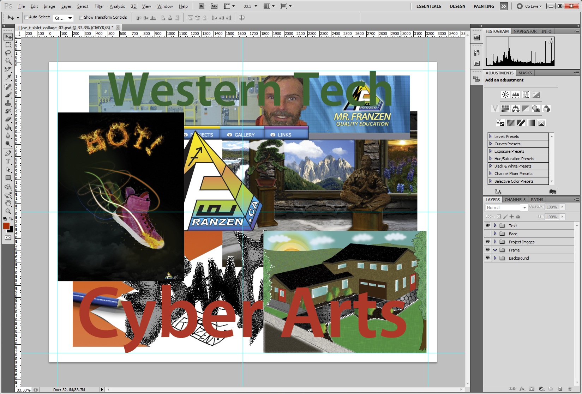The width and height of the screenshot is (582, 394).
Task: Select the Zoom tool in toolbox
Action: click(8, 211)
